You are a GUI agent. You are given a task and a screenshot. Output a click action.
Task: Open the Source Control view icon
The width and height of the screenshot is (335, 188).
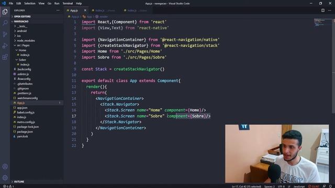pyautogui.click(x=5, y=34)
